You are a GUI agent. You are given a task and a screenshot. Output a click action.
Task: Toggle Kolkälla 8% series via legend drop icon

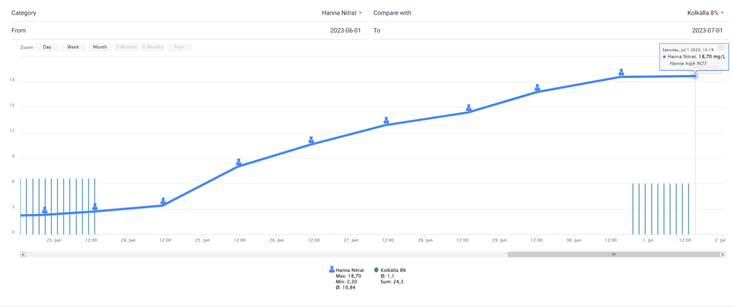pos(376,269)
